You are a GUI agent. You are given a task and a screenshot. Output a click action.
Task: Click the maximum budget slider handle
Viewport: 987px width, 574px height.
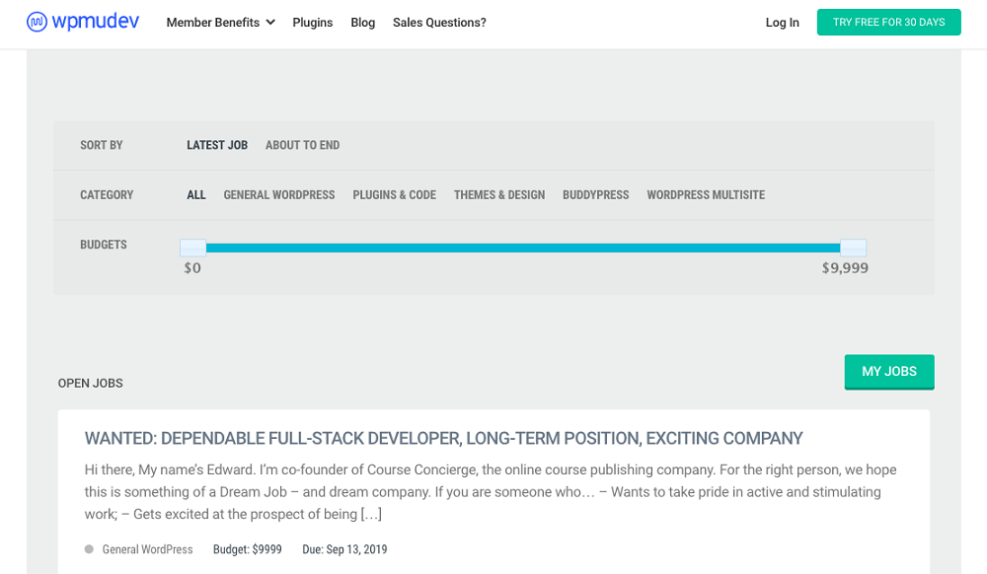pos(853,248)
